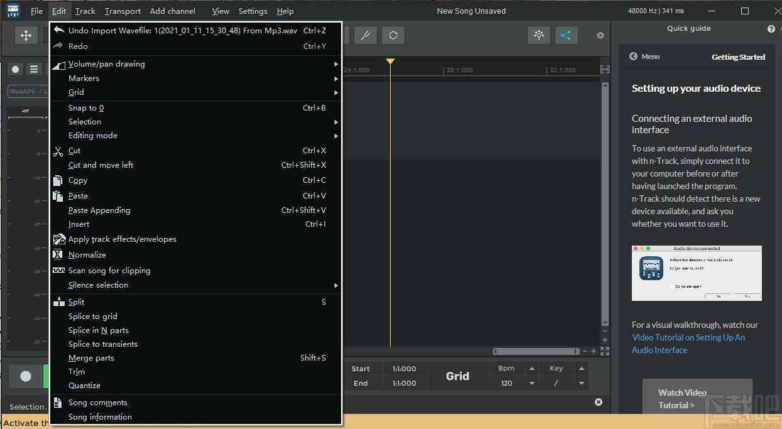Click the n-Track app logo icon
Screen dimensions: 782x429
click(x=13, y=11)
